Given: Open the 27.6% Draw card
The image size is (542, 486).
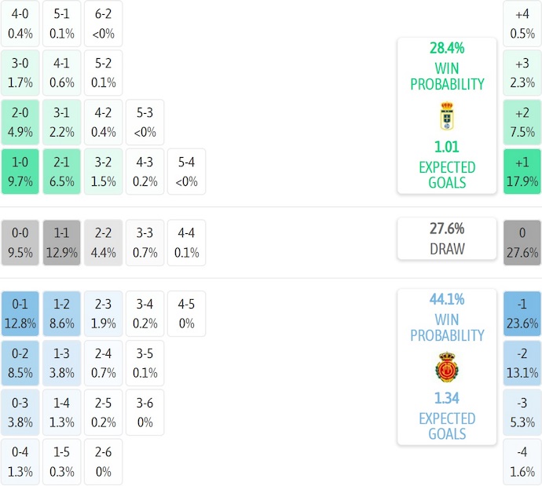Looking at the screenshot, I should 447,239.
